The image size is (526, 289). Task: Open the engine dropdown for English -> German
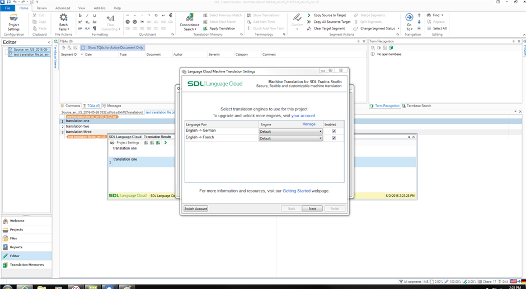[x=320, y=132]
